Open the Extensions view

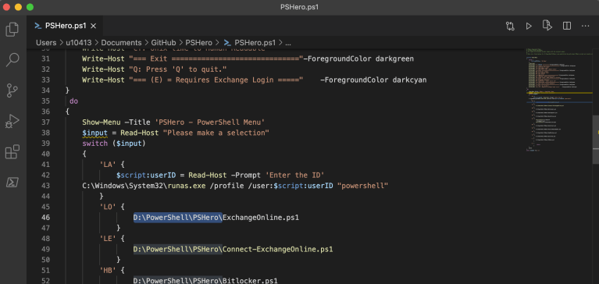coord(12,151)
